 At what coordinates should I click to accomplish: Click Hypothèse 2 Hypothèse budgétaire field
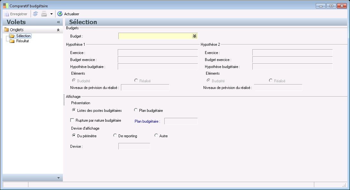(292, 66)
